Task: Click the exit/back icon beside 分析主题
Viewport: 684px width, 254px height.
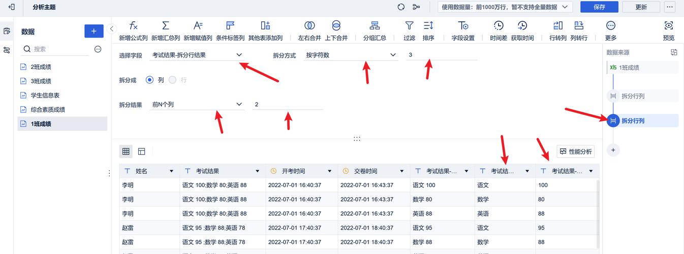Action: coord(12,7)
